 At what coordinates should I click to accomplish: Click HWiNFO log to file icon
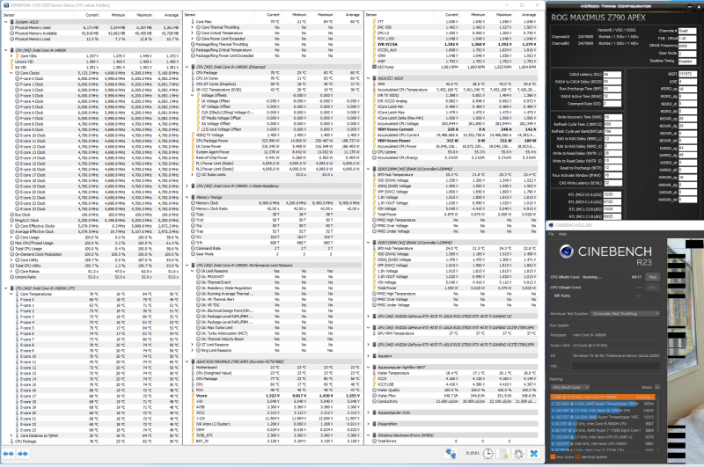click(503, 454)
